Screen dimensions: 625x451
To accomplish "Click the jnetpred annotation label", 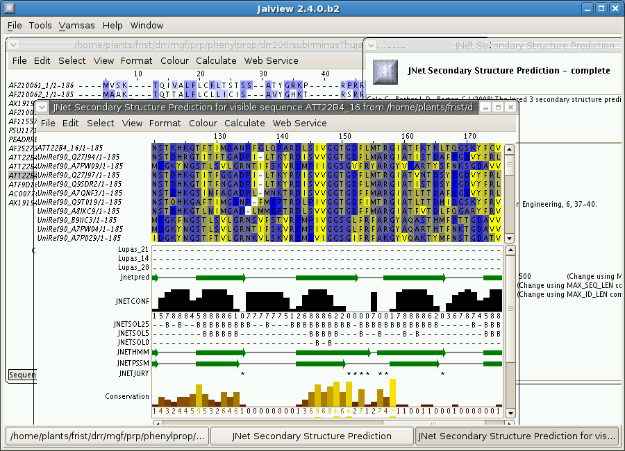I will pyautogui.click(x=134, y=278).
